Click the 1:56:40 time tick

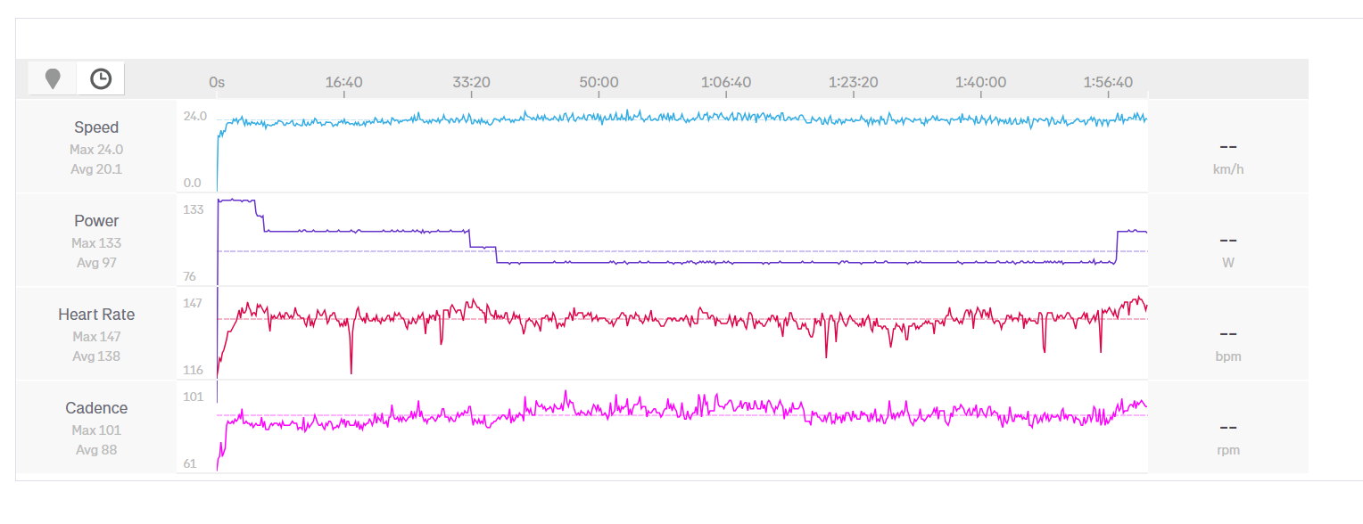click(x=1108, y=82)
